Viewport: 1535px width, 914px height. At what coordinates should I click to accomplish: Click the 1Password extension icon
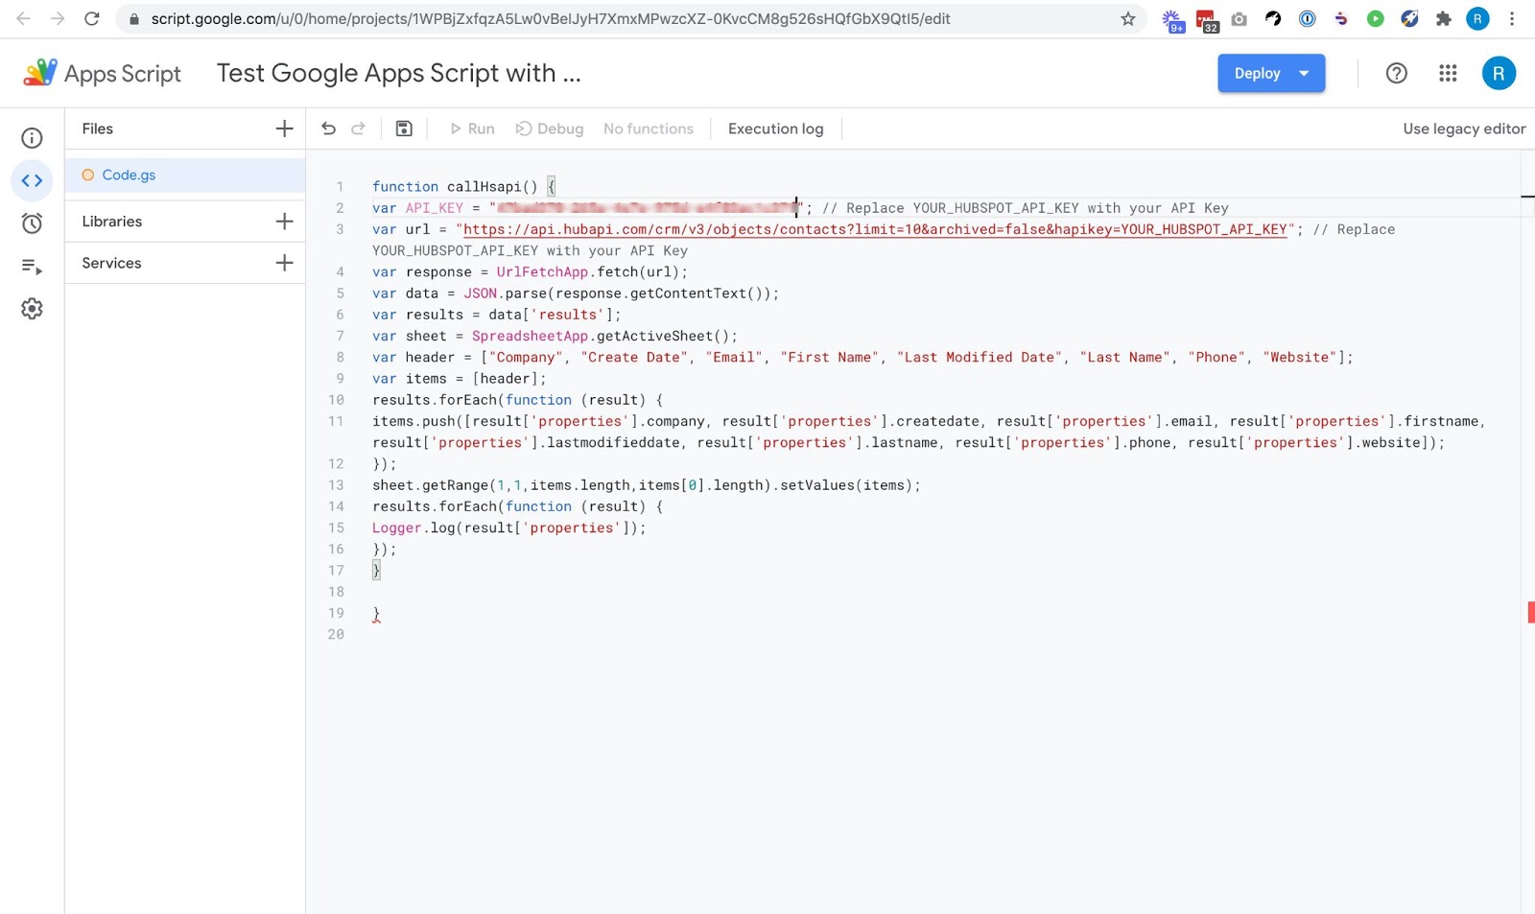tap(1307, 18)
